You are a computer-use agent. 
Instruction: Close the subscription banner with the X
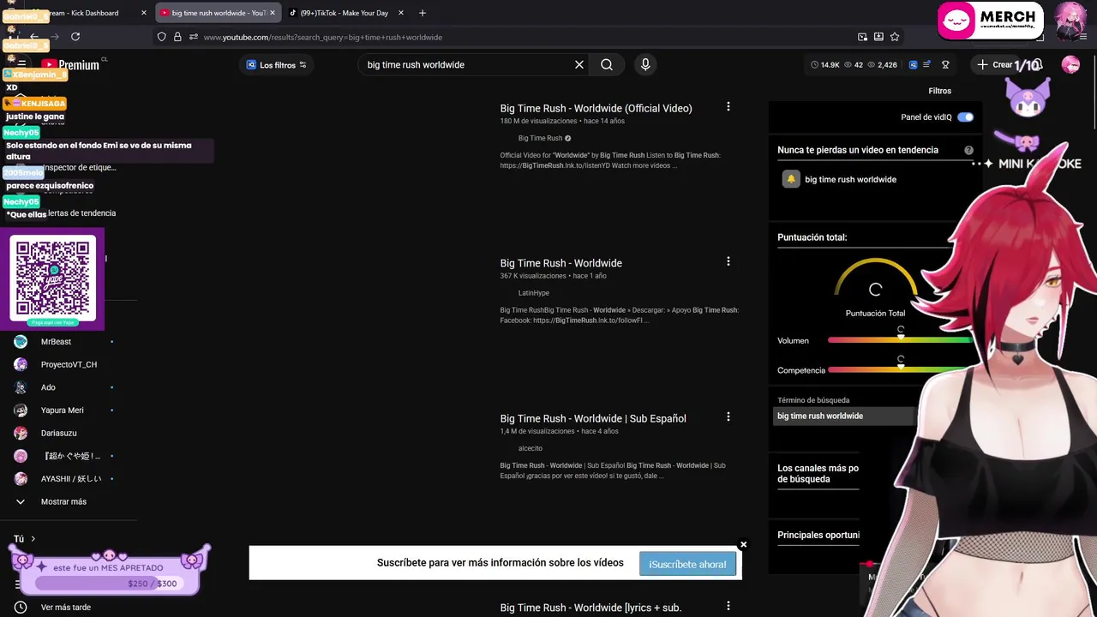(x=743, y=545)
